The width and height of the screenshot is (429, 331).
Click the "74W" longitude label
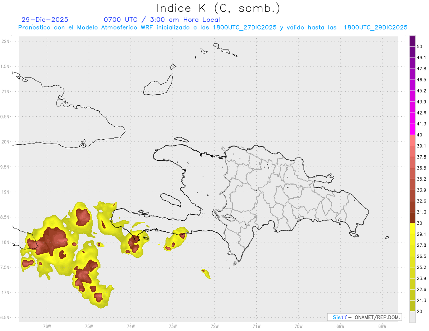point(130,326)
